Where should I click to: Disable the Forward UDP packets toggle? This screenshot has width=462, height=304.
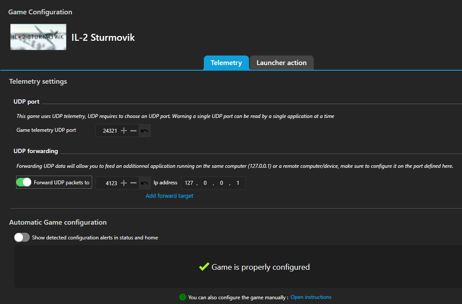coord(23,182)
